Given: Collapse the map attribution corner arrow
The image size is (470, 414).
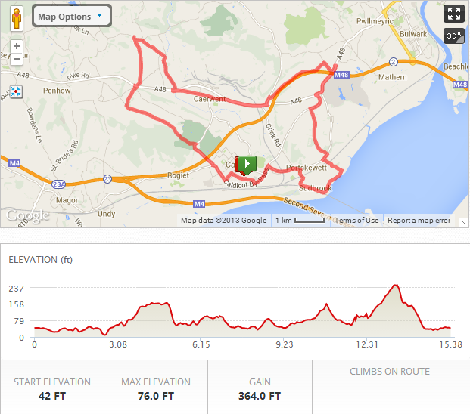Looking at the screenshot, I should (463, 222).
